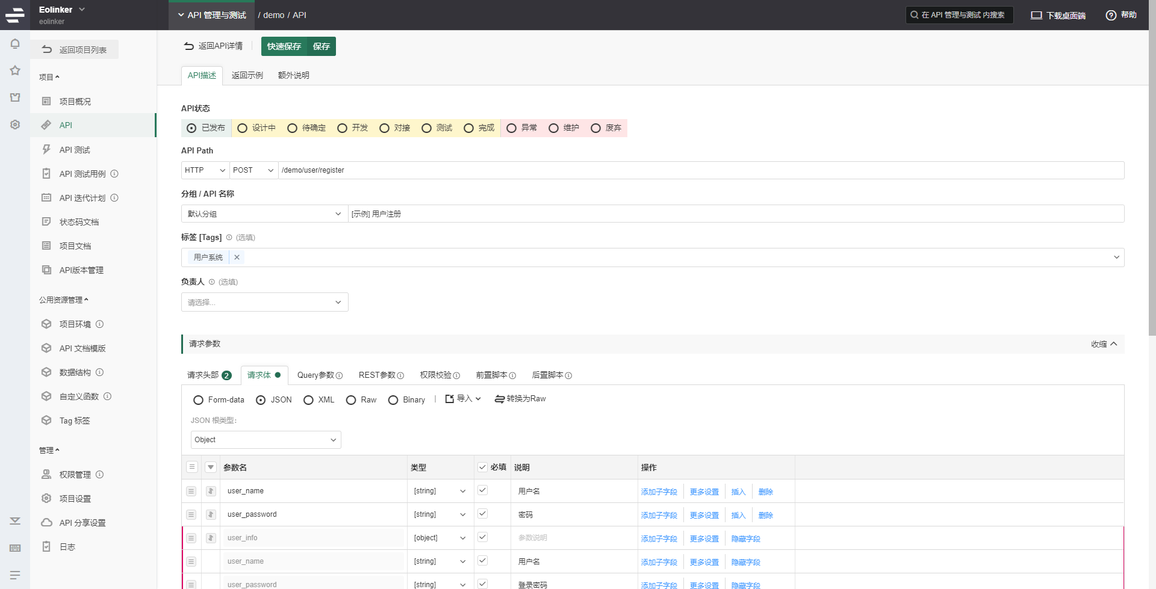Click the 快速保存 button
This screenshot has height=589, width=1156.
coord(284,46)
